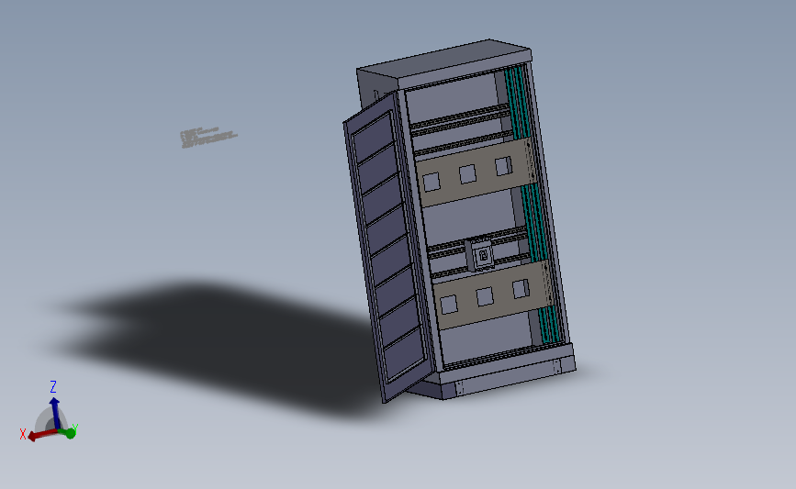Pick the middle square cutout in the upper panel
The width and height of the screenshot is (796, 489).
click(x=467, y=174)
